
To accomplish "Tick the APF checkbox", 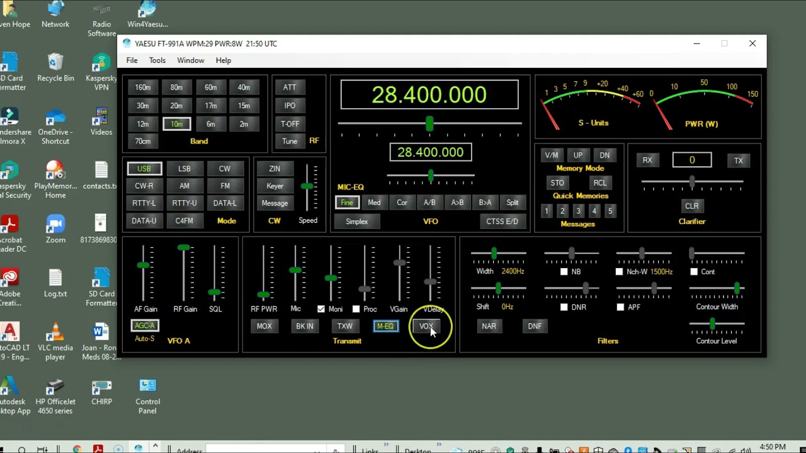I will 620,307.
